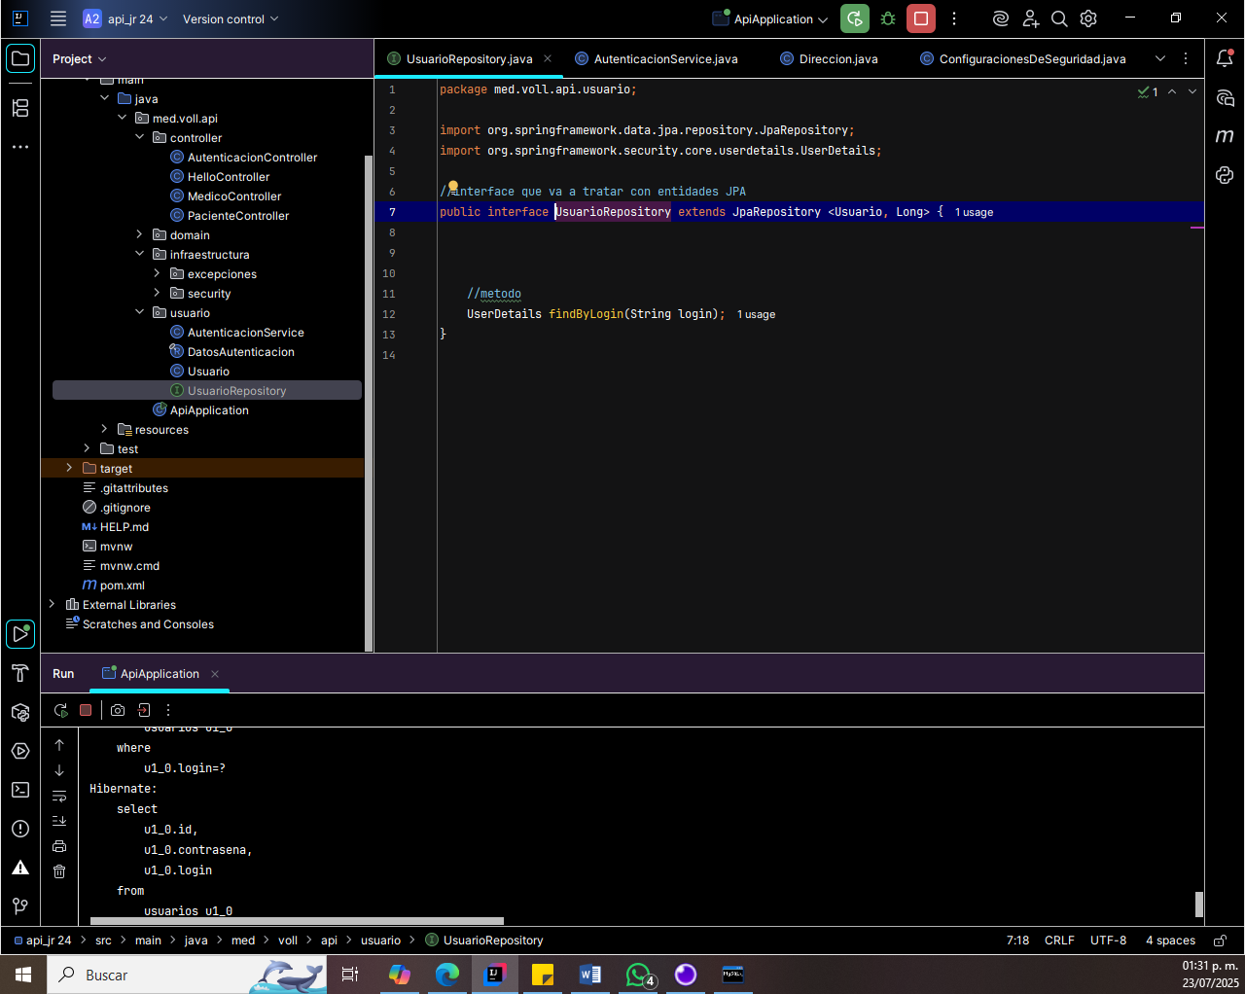Start debugging with the bug icon

coord(888,18)
